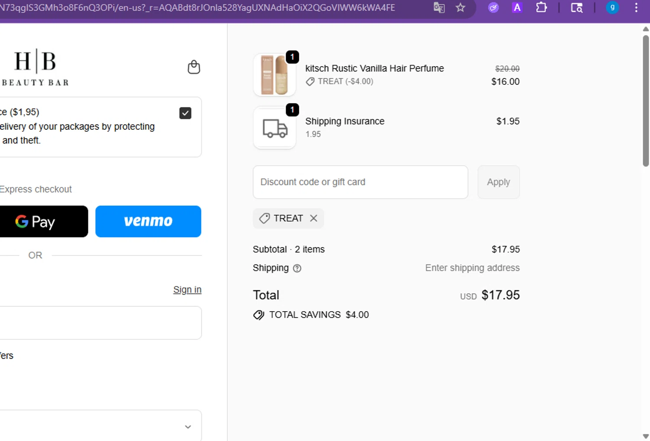Click the 'Express checkout' heading

point(36,189)
